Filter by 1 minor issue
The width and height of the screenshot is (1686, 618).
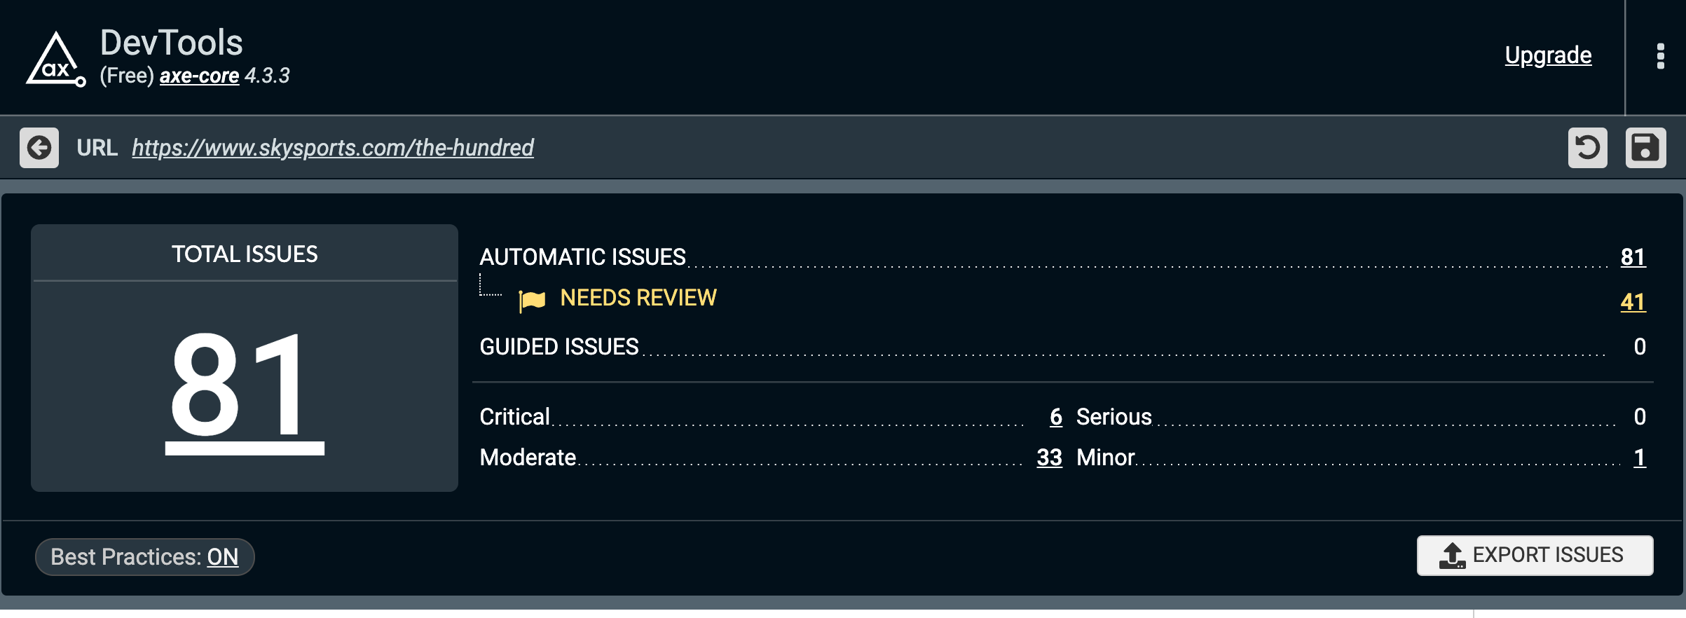(x=1640, y=458)
